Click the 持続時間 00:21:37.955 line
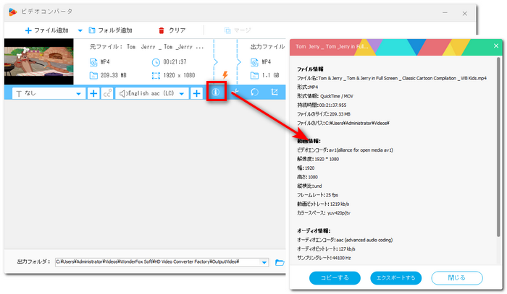Viewport: 507px width, 294px height. point(322,105)
